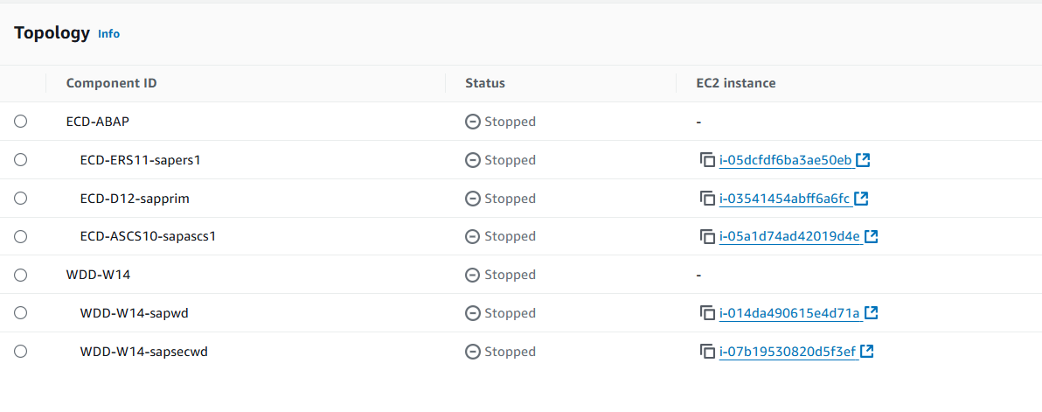Select the WDD-W14 radio button
Viewport: 1042px width, 412px height.
click(21, 275)
